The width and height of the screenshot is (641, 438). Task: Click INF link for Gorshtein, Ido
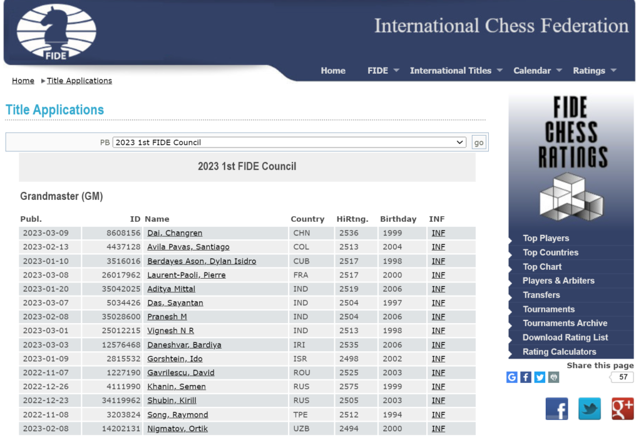tap(438, 359)
